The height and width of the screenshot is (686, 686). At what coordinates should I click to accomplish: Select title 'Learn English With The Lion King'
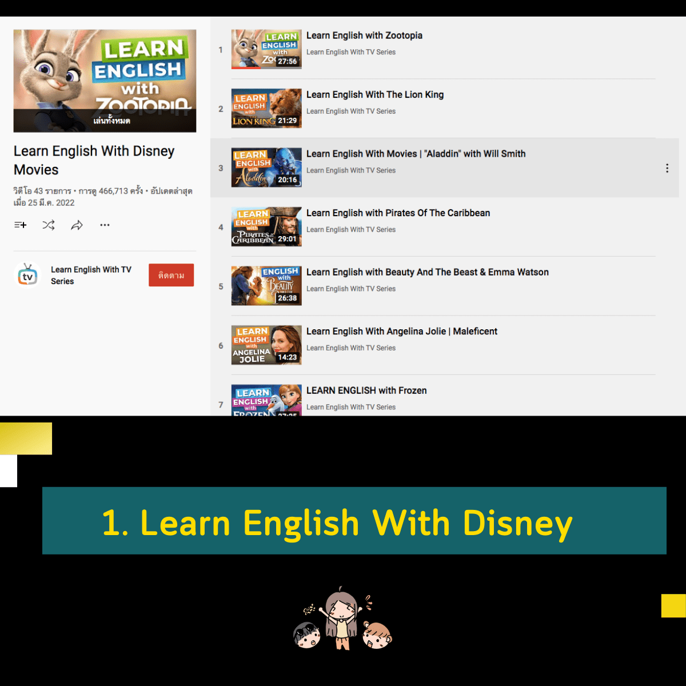[x=375, y=95]
